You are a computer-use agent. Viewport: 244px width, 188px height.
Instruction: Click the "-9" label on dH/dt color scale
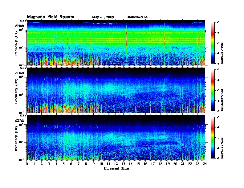(218, 64)
